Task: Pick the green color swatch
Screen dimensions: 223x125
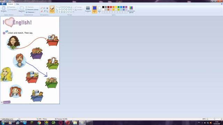Action: point(118,7)
